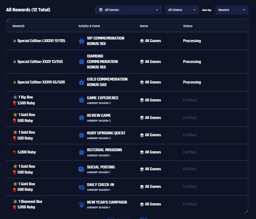Click the NEW YEAR'S CAMPAIGN event title

[107, 202]
